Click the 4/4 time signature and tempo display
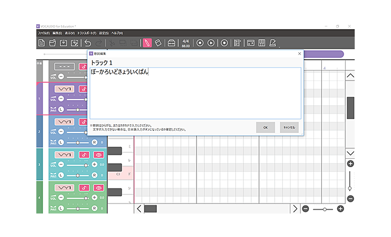The width and height of the screenshot is (391, 237). pos(186,43)
